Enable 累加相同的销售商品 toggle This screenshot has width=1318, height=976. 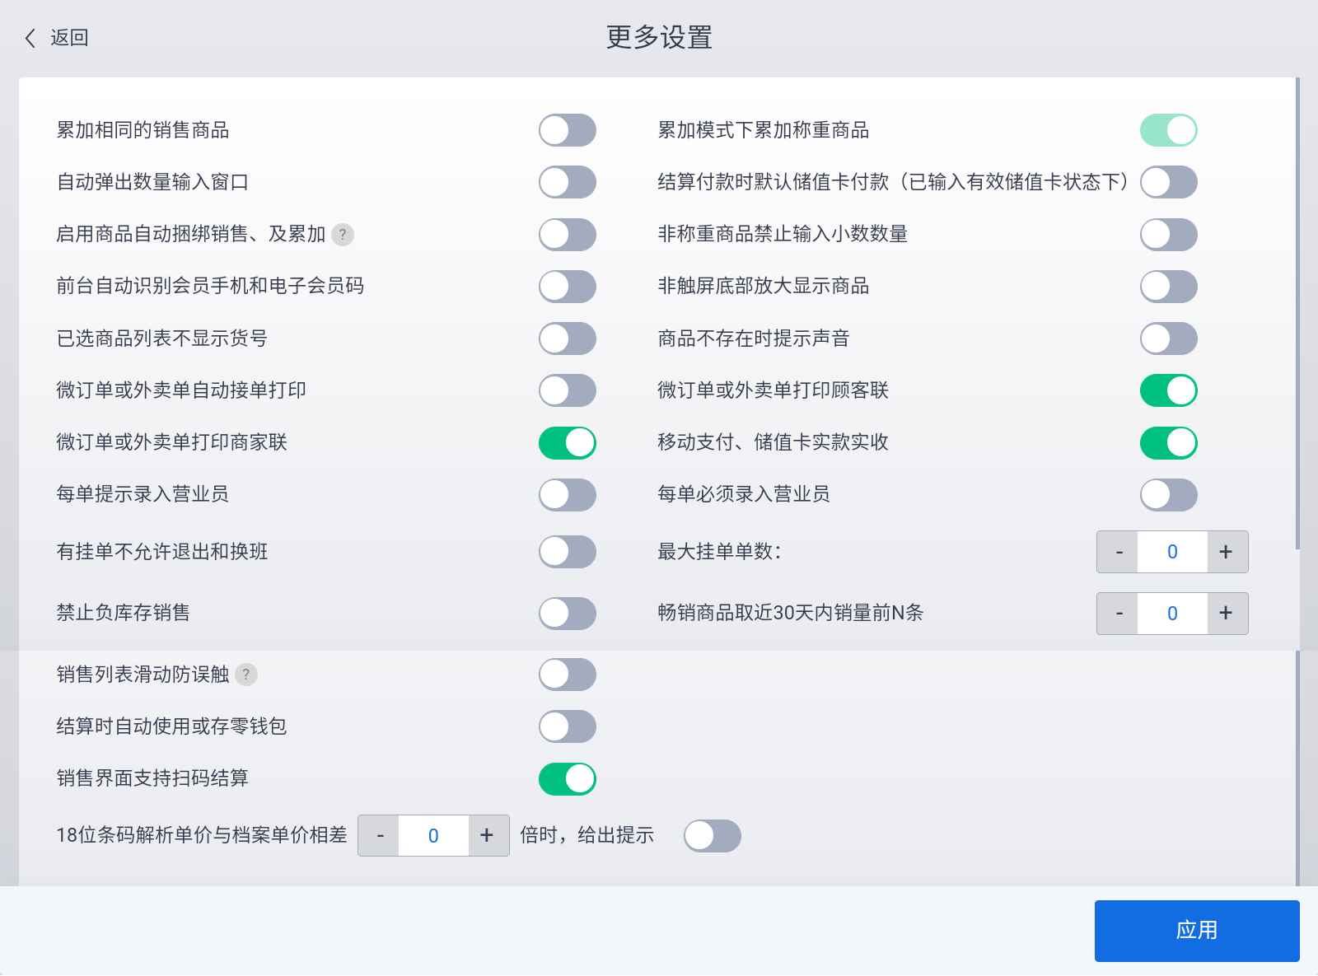tap(567, 130)
